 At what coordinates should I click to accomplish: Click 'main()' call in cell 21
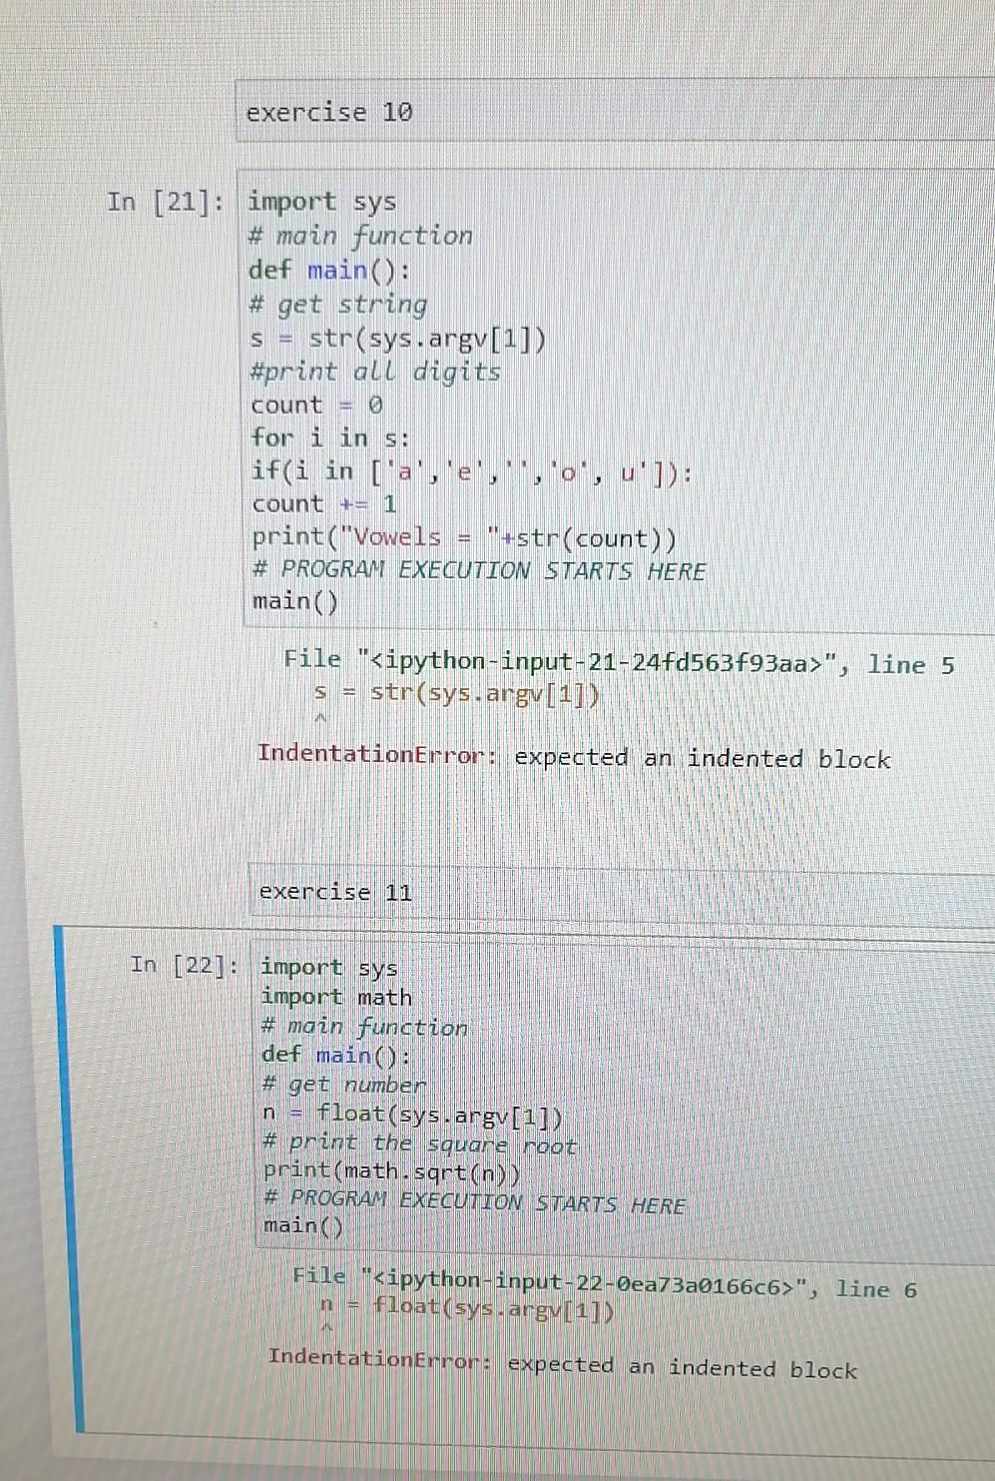coord(295,601)
